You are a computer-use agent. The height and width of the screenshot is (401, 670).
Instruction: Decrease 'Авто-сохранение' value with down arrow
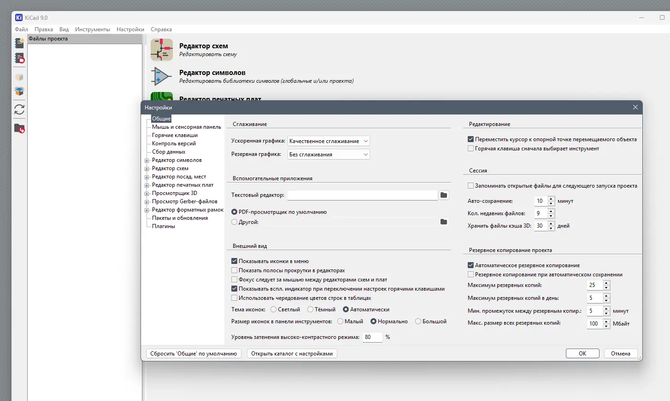tap(551, 203)
